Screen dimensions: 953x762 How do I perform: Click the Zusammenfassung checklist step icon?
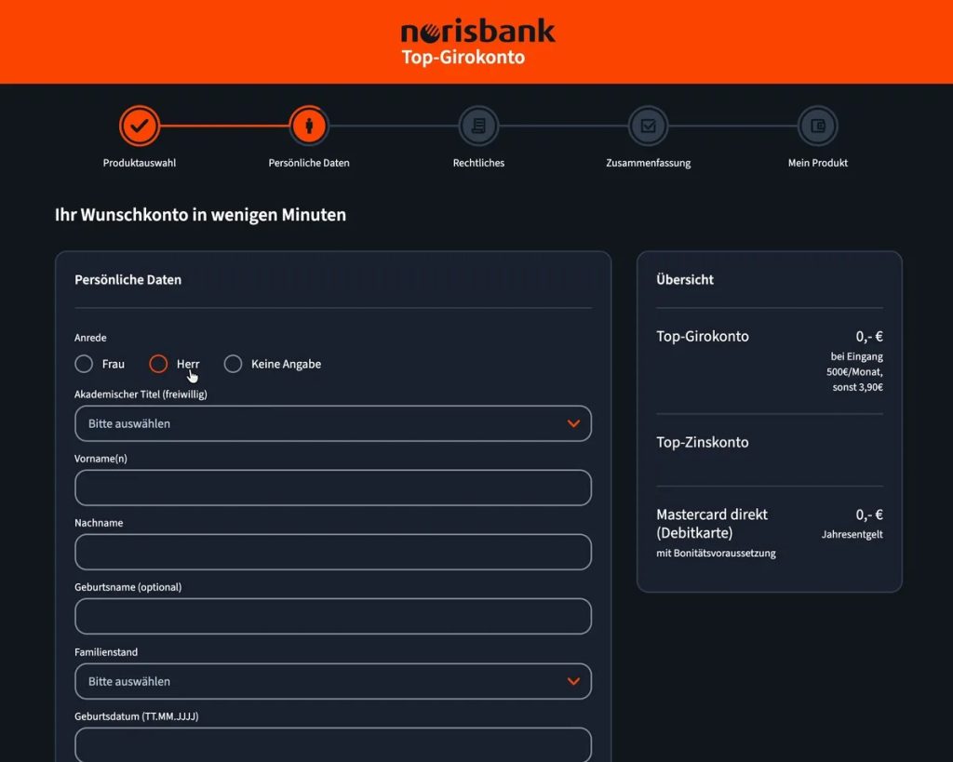pos(648,126)
